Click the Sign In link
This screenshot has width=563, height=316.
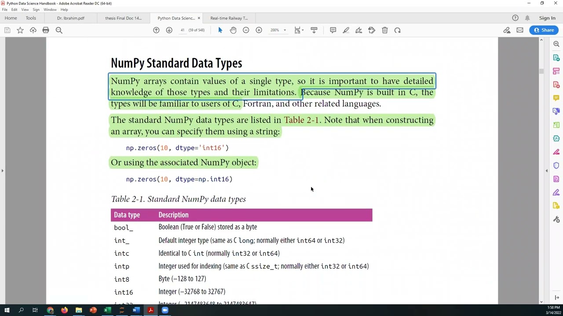tap(547, 18)
